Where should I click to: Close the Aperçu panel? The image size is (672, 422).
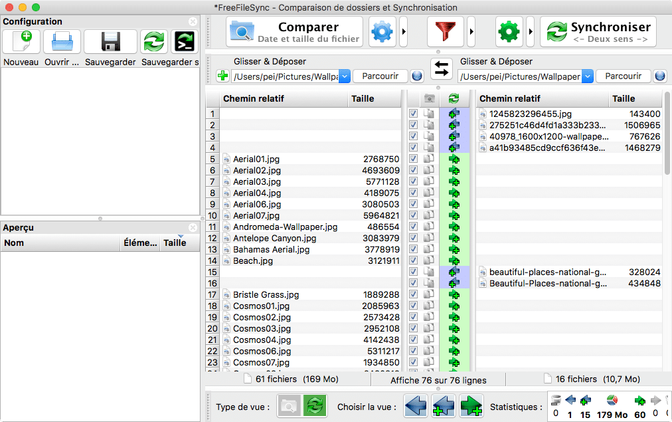tap(193, 228)
